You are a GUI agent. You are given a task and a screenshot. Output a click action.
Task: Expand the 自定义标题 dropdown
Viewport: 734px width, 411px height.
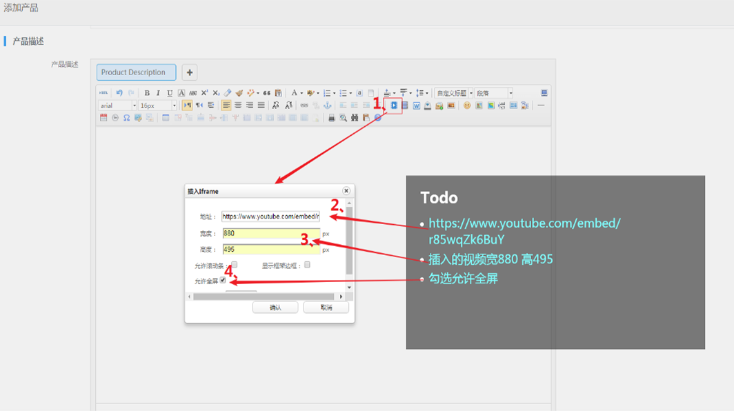(453, 93)
